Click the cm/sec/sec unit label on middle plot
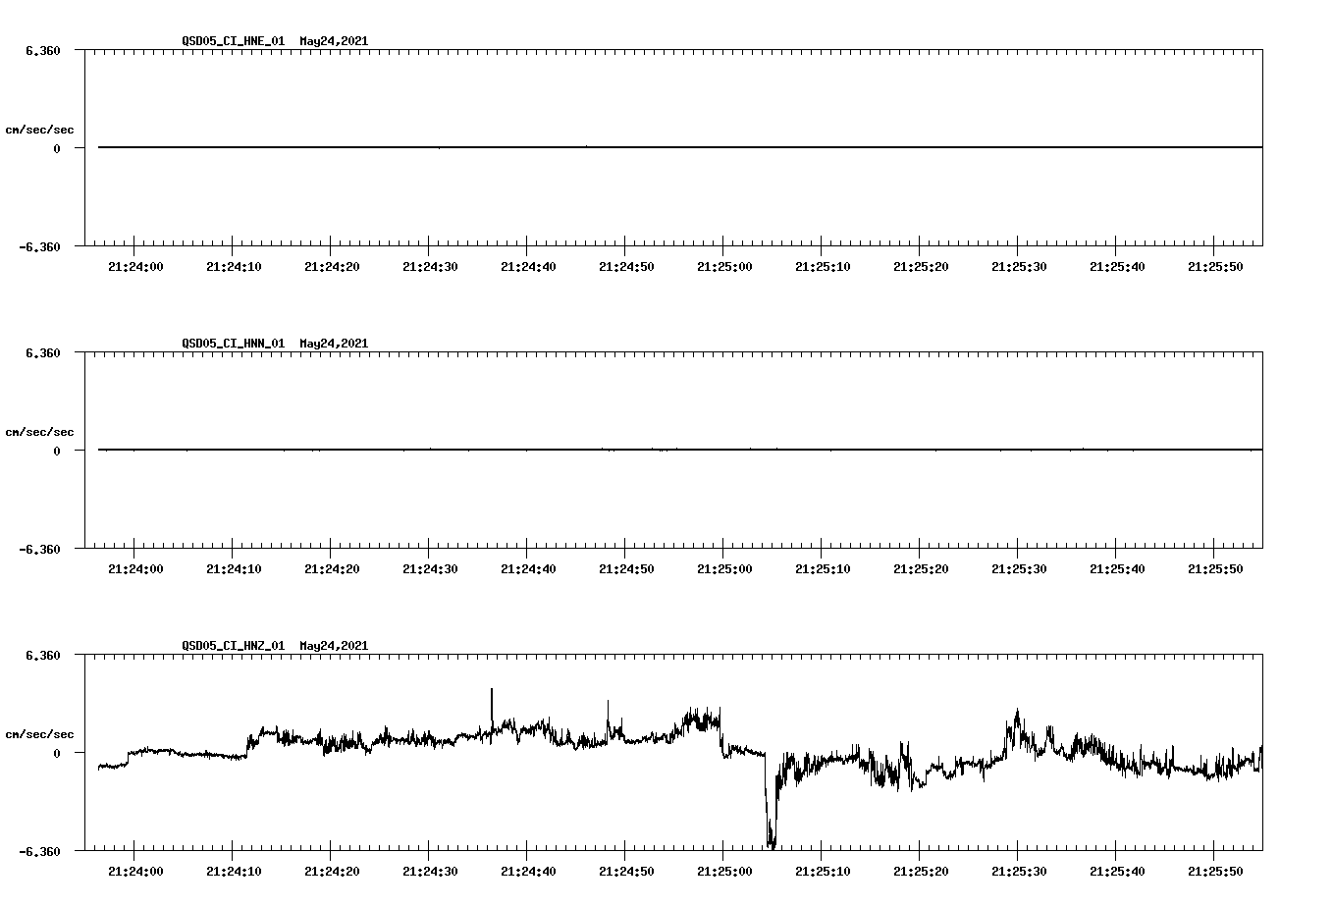Image resolution: width=1333 pixels, height=907 pixels. tap(39, 430)
